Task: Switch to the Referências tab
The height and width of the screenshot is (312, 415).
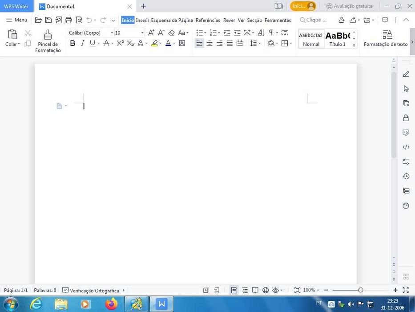Action: 208,20
